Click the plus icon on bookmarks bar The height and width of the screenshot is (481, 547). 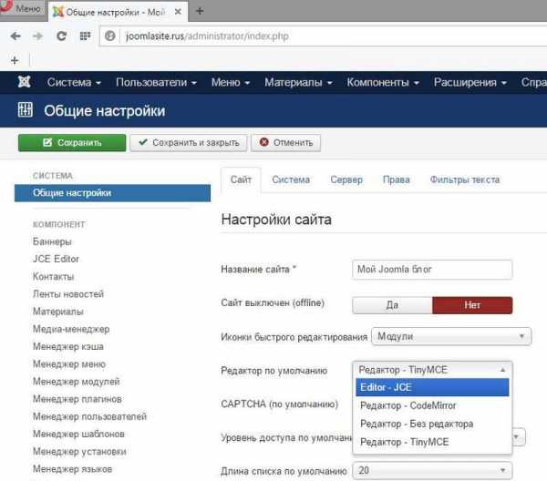pos(15,60)
